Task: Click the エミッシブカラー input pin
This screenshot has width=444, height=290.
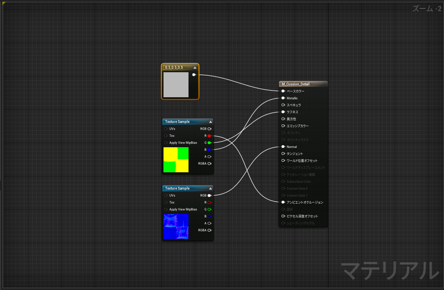Action: pyautogui.click(x=283, y=126)
